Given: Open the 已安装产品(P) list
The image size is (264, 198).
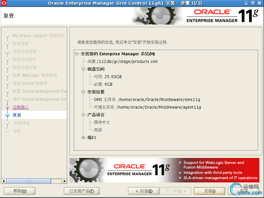Looking at the screenshot, I should coord(82,191).
